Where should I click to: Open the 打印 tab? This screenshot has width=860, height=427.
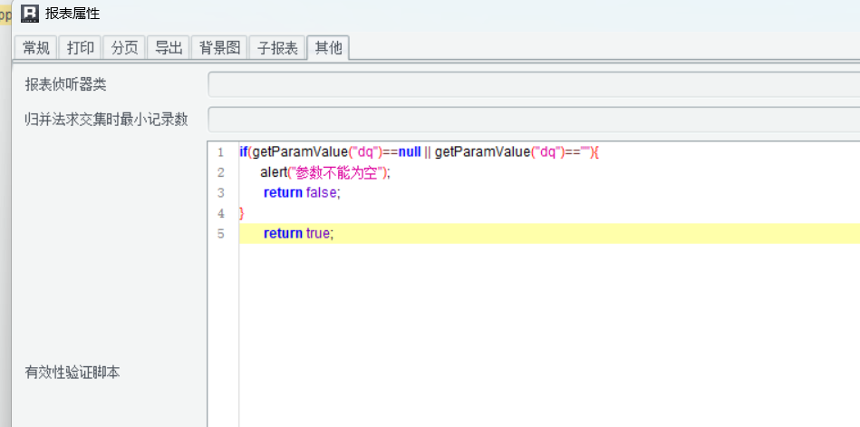tap(81, 48)
